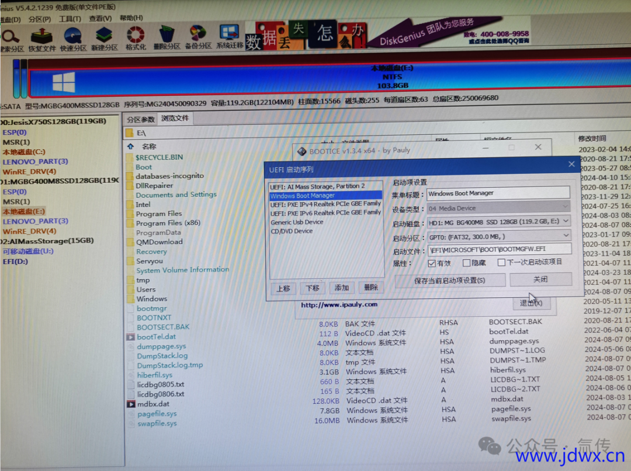This screenshot has height=471, width=631.
Task: Switch to the 浏览文件 tab
Action: 175,119
